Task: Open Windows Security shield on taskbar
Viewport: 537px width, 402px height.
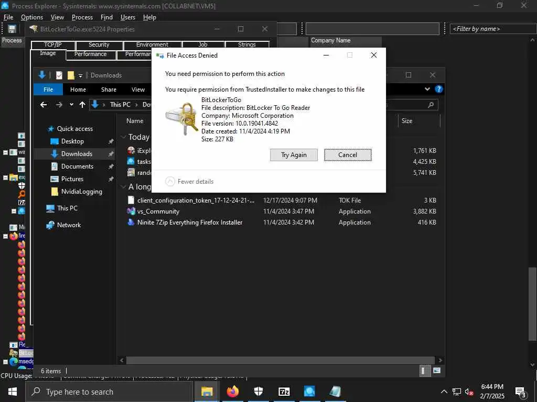Action: 258,392
